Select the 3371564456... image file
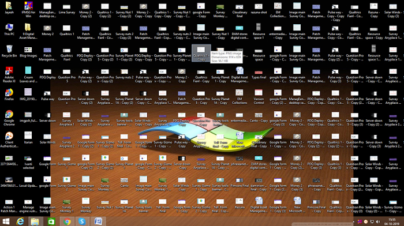 [x=9, y=160]
